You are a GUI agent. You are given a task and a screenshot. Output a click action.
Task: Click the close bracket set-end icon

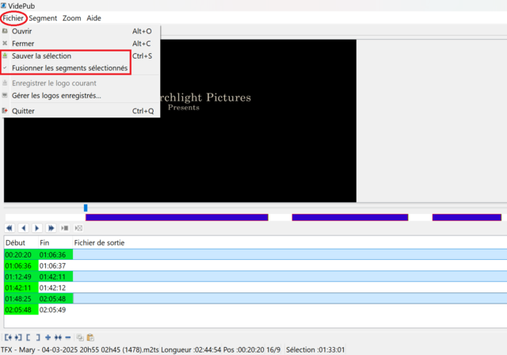(x=38, y=338)
